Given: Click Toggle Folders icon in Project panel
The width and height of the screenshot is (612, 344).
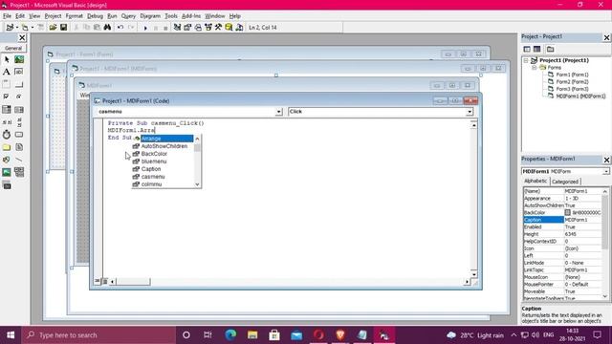Looking at the screenshot, I should tap(551, 49).
